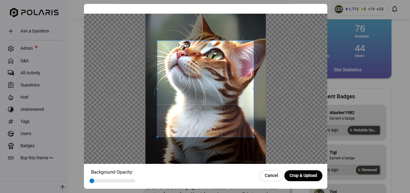This screenshot has height=193, width=410.
Task: Click the user avatar in header
Action: [x=339, y=9]
